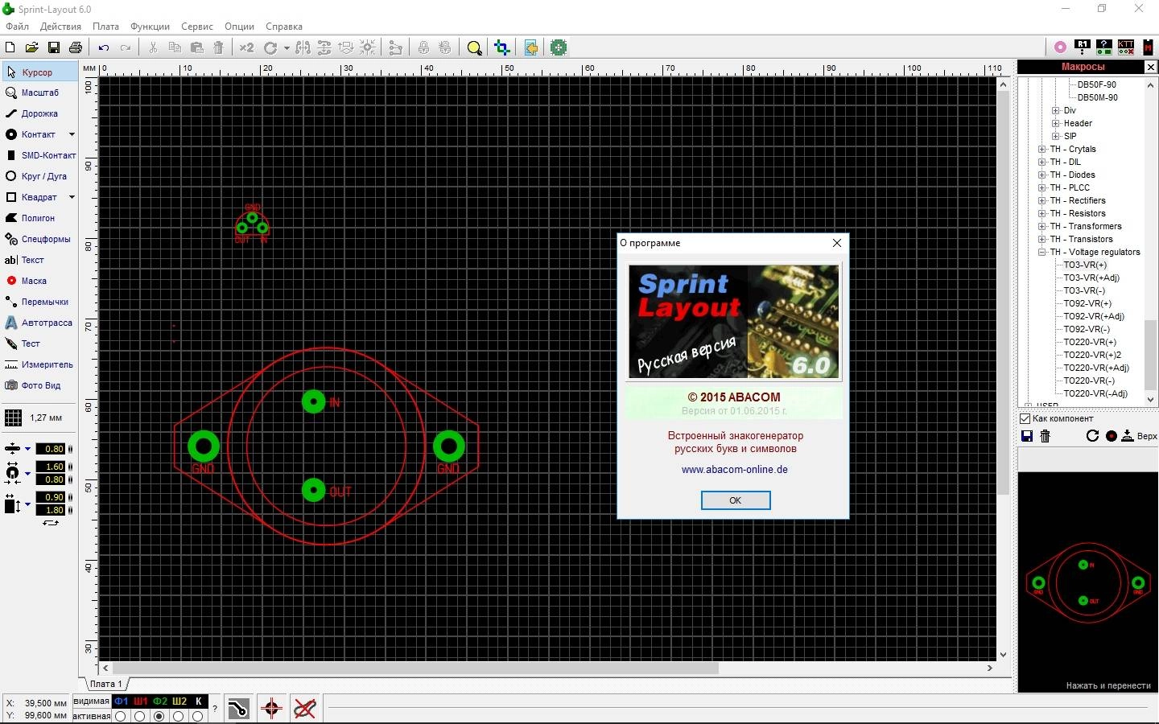
Task: Toggle visibility of layer Ф2
Action: point(160,701)
